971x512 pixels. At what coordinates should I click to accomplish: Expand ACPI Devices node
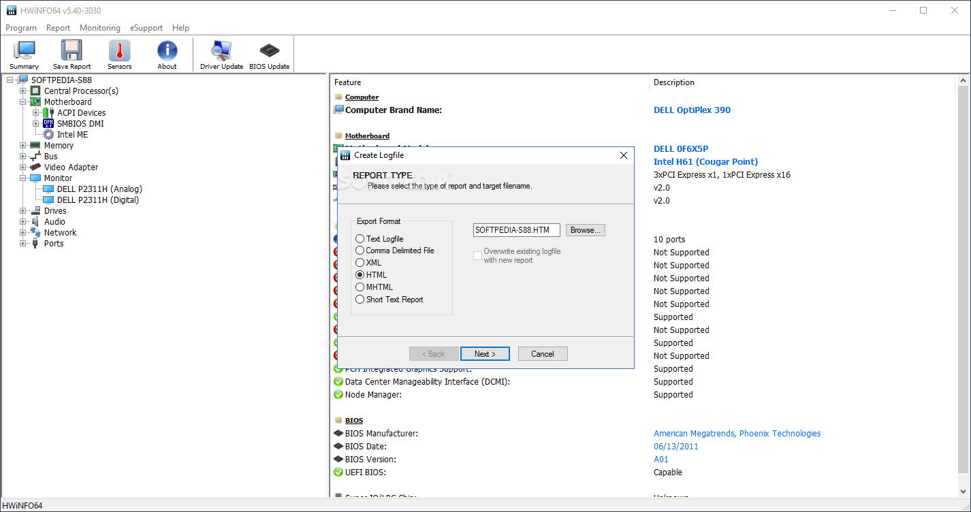(36, 112)
